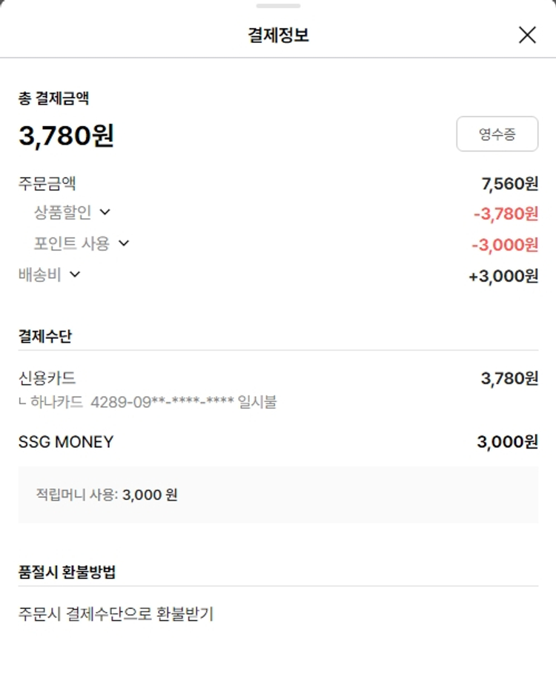Click the 결제정보 title text
556x683 pixels.
(278, 35)
